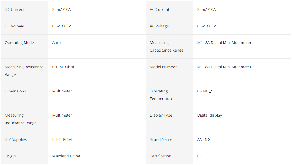Select the DC Current 20mA/10A value

(61, 10)
